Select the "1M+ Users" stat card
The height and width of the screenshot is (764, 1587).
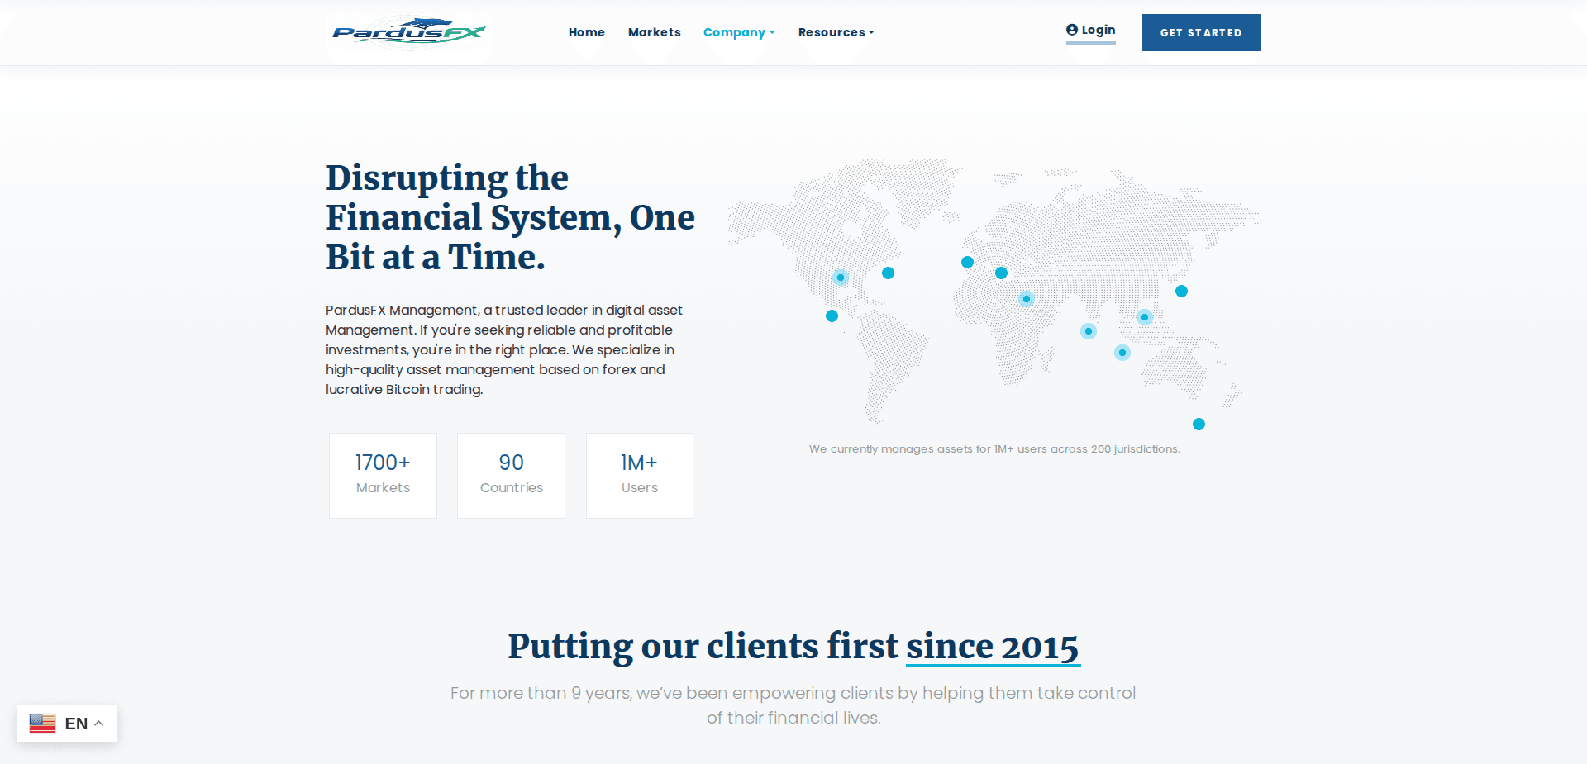click(x=639, y=475)
